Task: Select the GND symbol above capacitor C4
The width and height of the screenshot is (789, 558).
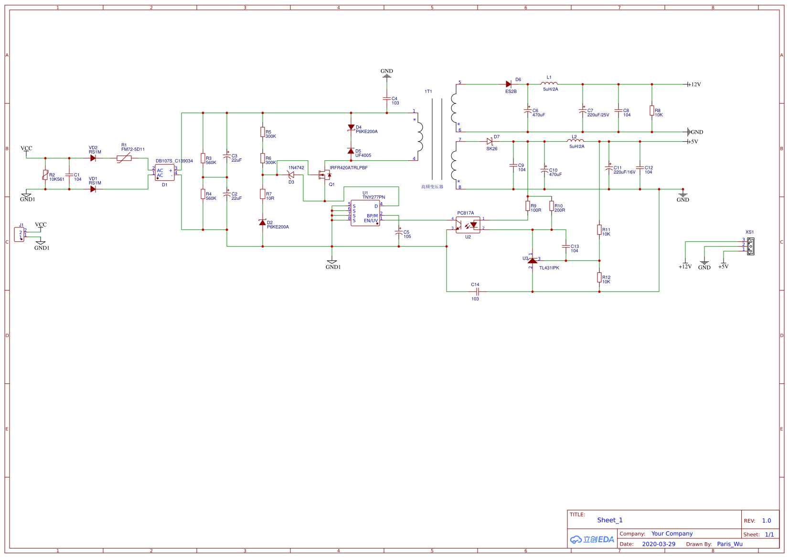Action: click(x=387, y=76)
